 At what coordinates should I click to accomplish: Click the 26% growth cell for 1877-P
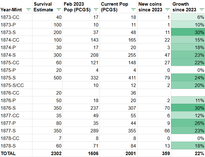[188, 123]
